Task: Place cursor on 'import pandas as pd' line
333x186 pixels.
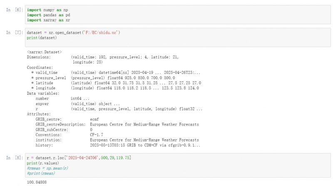Action: [x=46, y=15]
